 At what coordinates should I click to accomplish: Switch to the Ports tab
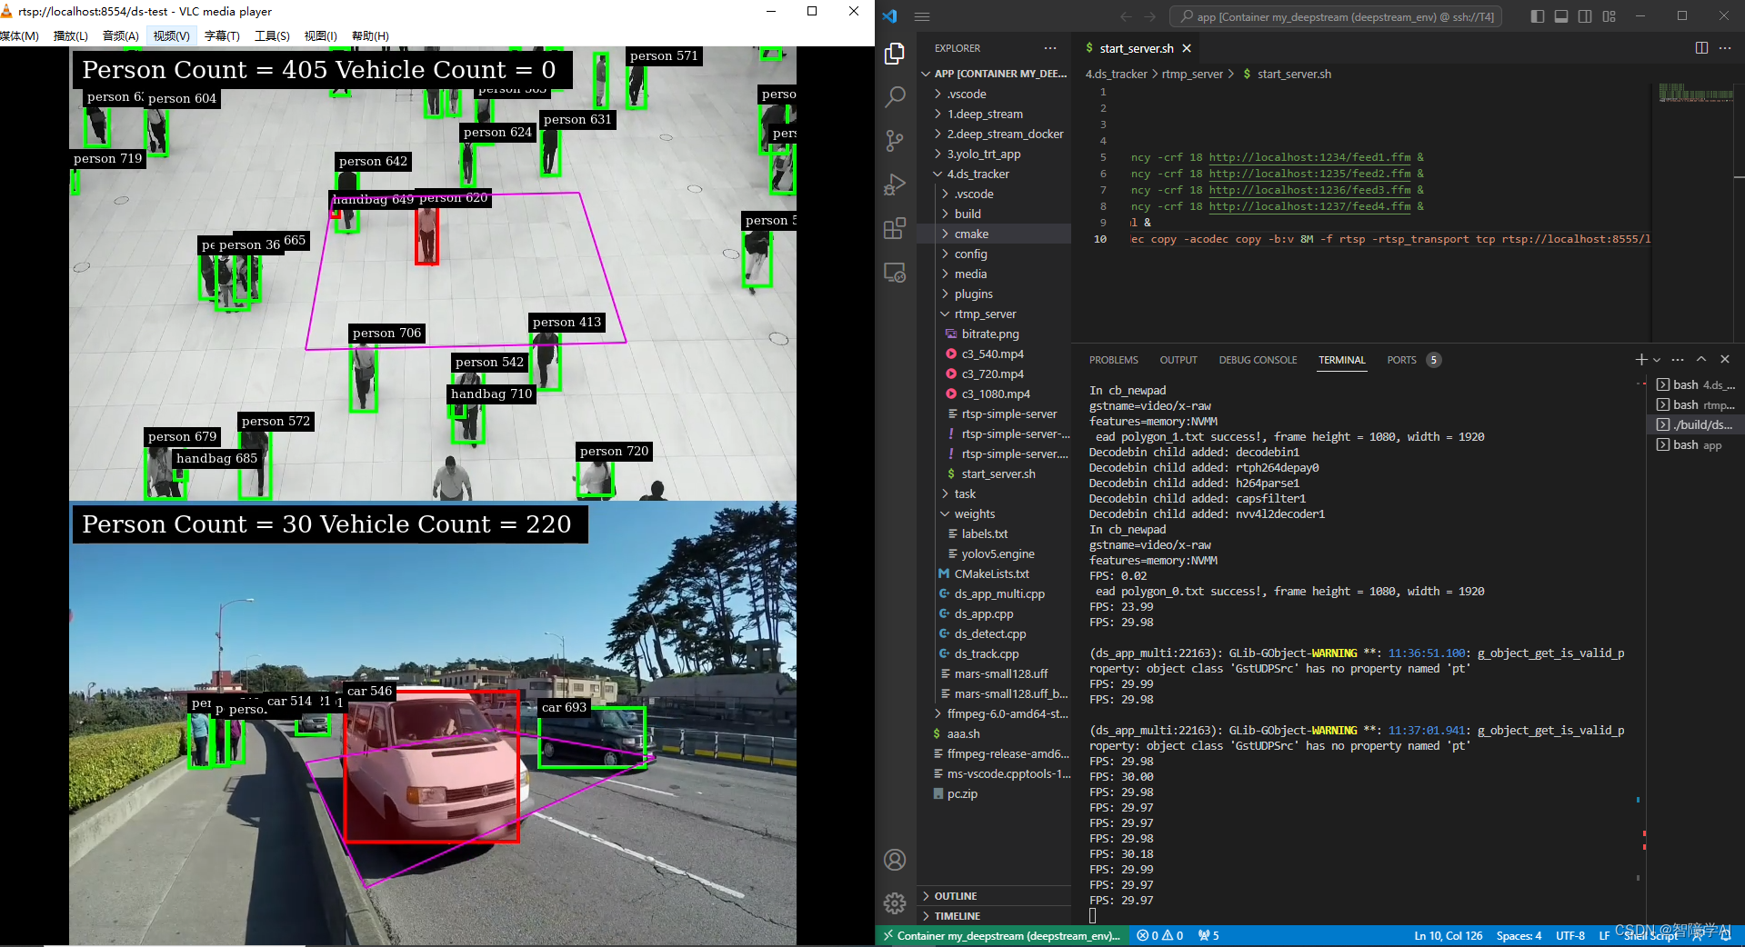pyautogui.click(x=1401, y=360)
